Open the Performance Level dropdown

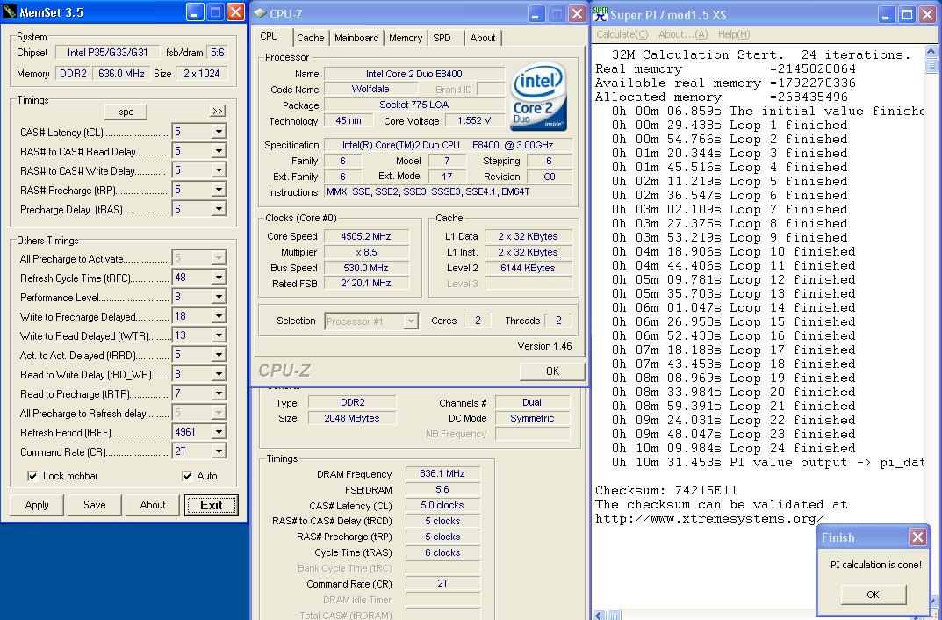219,297
